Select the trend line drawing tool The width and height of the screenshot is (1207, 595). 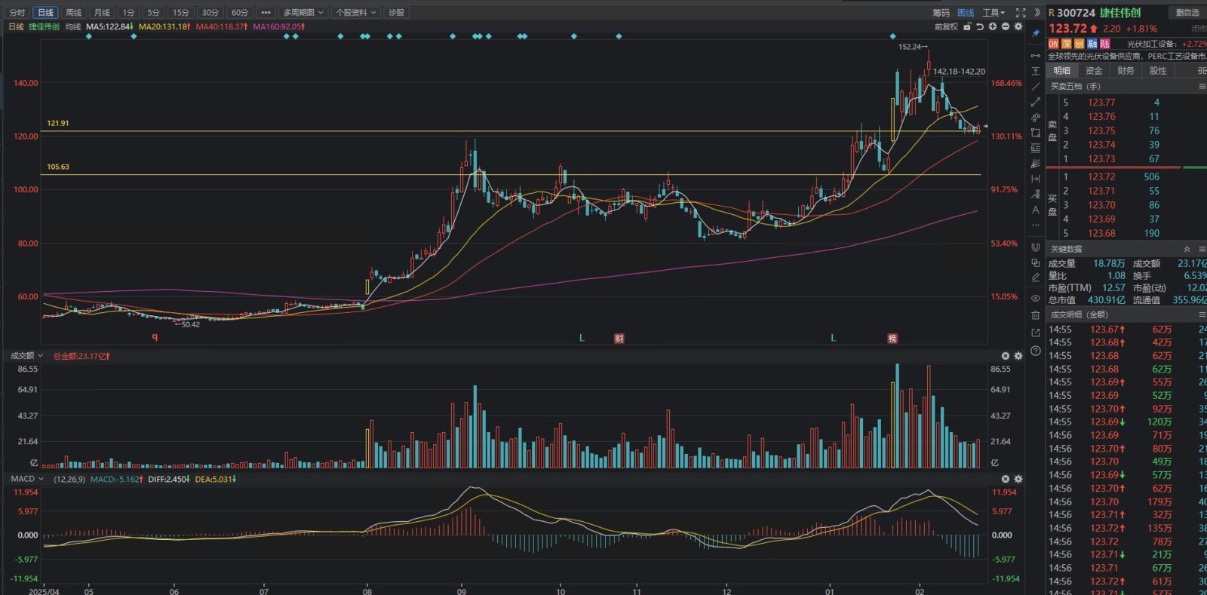click(x=1035, y=87)
